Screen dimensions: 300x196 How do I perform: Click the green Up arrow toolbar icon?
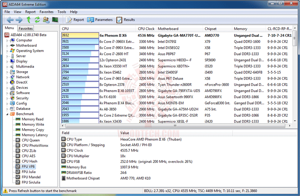pos(28,20)
